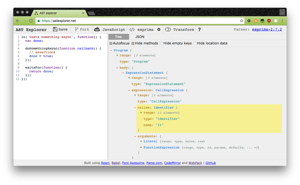The image size is (300, 185).
Task: Collapse the callee Identifier node
Action: [135, 108]
